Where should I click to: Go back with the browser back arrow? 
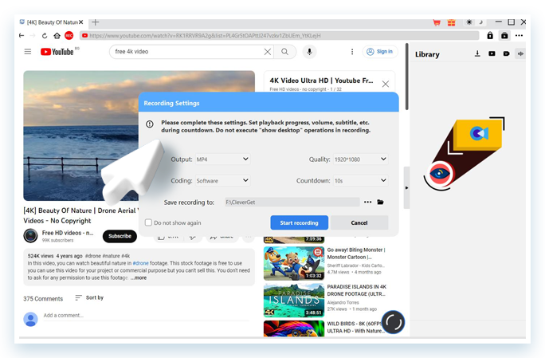tap(22, 36)
